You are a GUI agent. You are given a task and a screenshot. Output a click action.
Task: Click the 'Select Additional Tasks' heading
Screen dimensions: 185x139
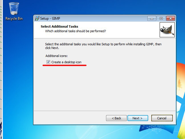click(x=59, y=26)
